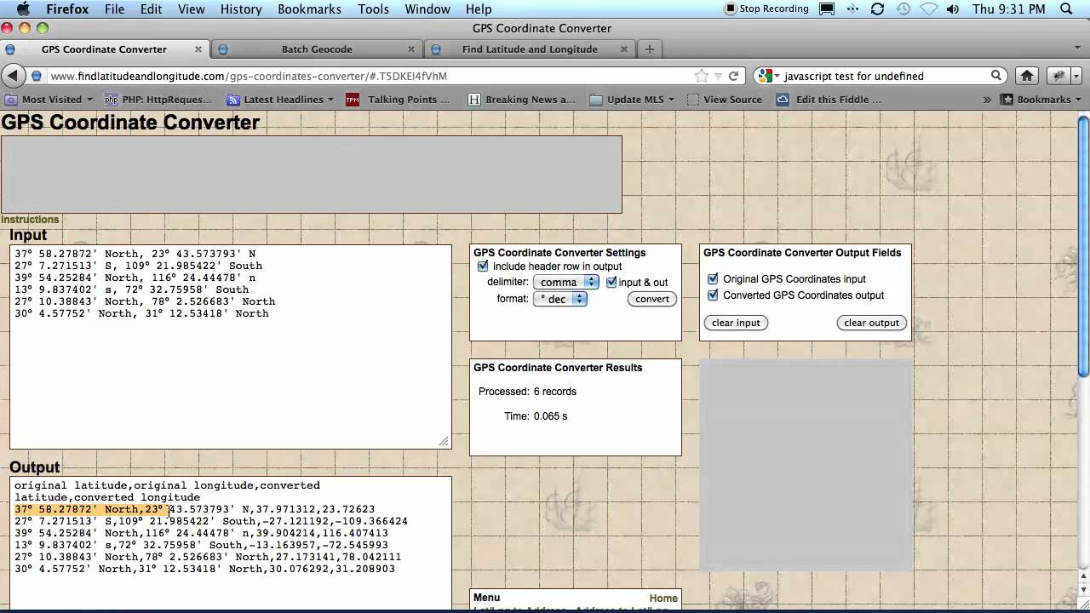This screenshot has width=1090, height=613.
Task: Toggle the input & out checkbox
Action: pos(611,282)
